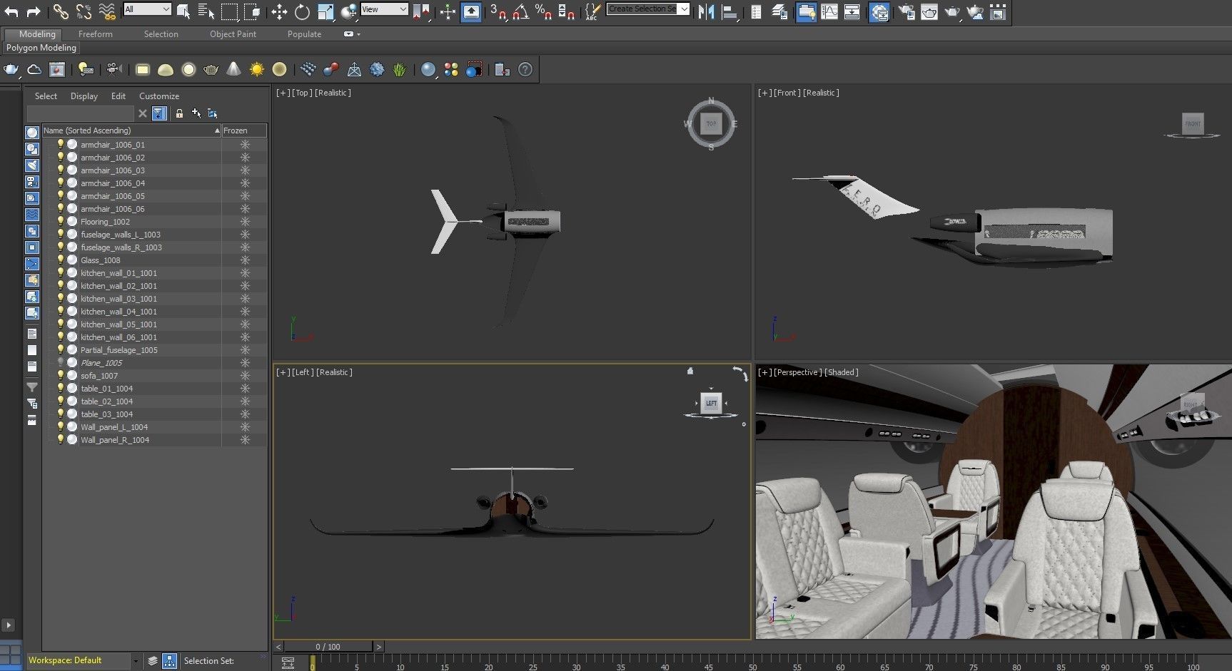Screen dimensions: 1232x671
Task: Open the selection filter All dropdown
Action: [147, 9]
